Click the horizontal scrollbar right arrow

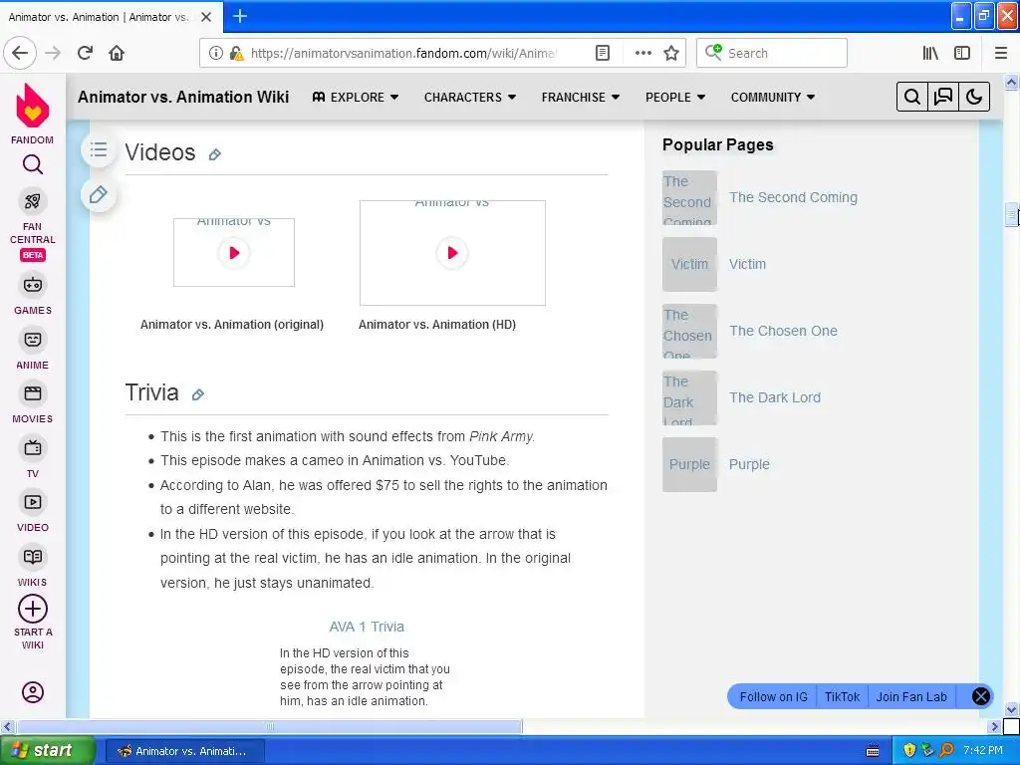tap(994, 726)
